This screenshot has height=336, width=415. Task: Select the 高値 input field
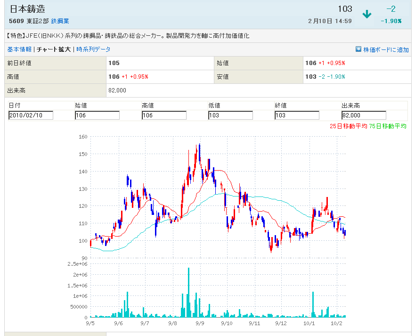(164, 115)
